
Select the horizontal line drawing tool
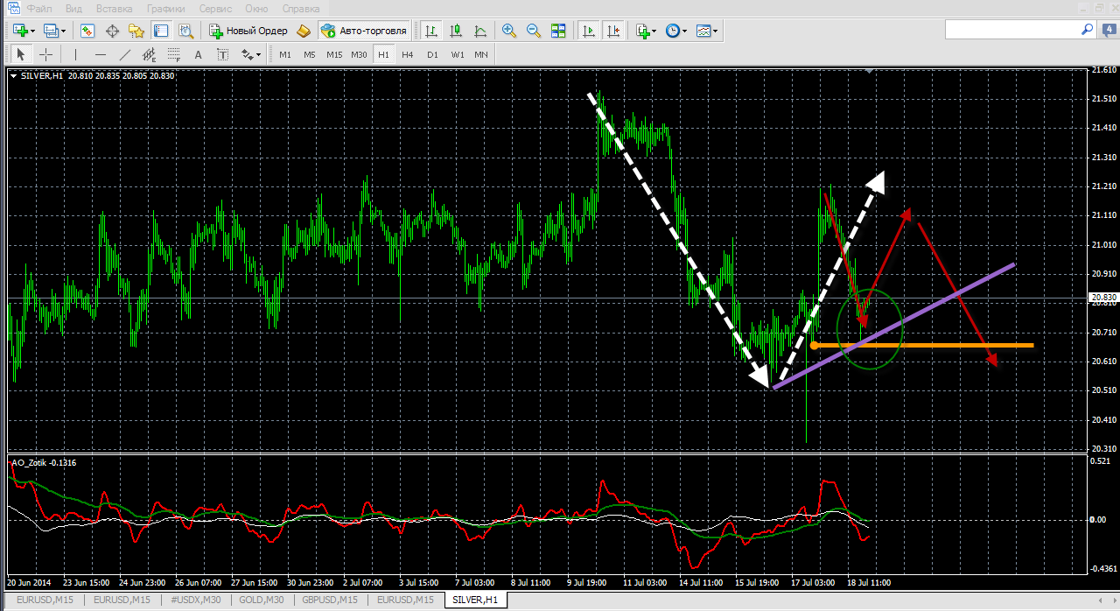pos(100,54)
